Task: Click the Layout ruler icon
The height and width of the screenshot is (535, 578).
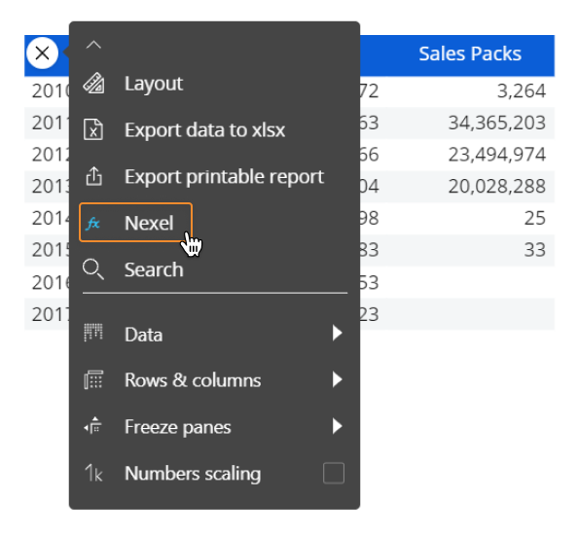Action: (93, 84)
